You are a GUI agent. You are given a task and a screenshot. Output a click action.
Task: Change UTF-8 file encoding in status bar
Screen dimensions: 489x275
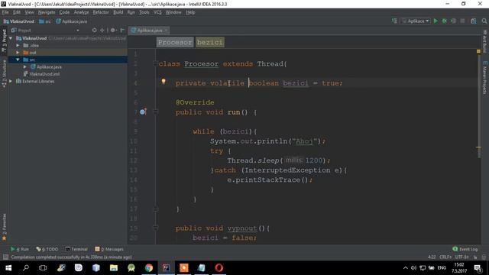click(x=461, y=257)
